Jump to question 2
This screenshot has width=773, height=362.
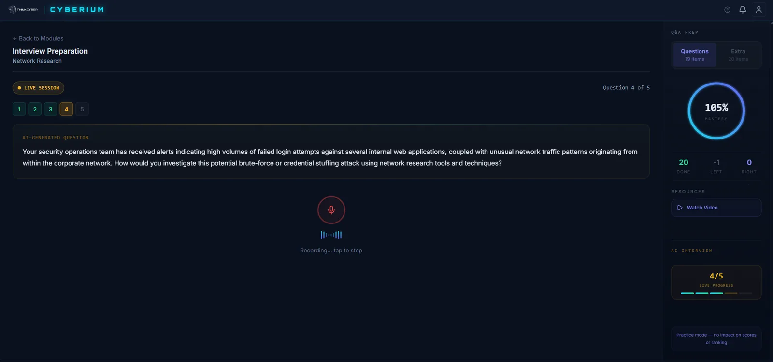click(x=35, y=109)
